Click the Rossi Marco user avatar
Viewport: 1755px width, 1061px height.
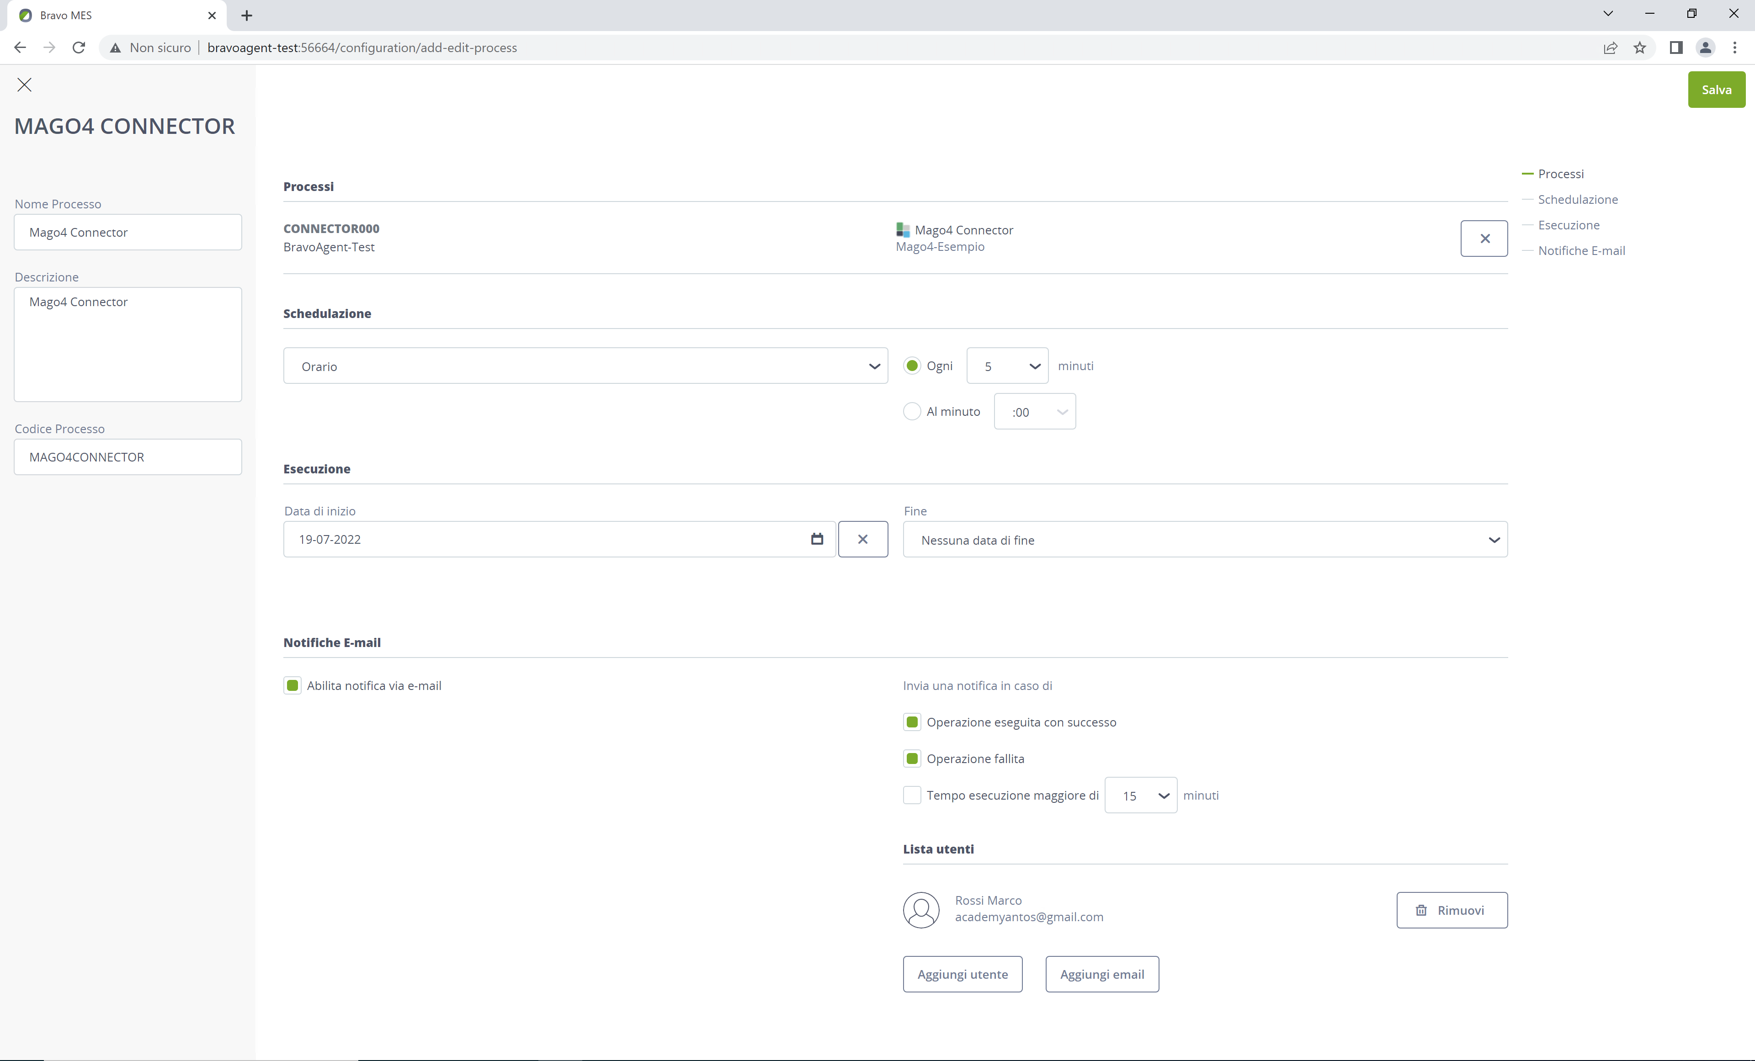[921, 909]
